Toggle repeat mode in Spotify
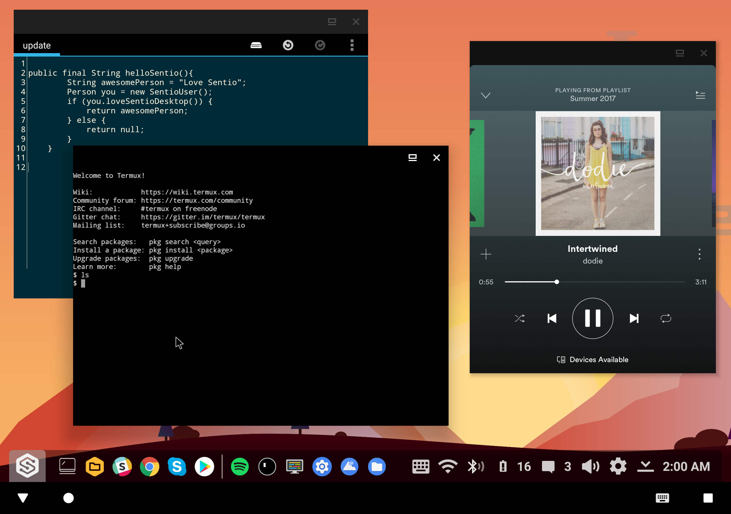 point(666,318)
